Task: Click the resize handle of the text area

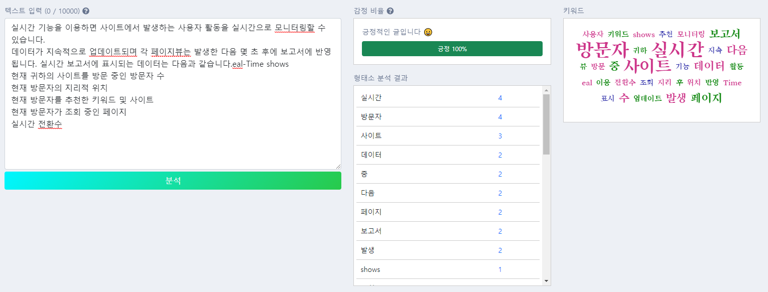Action: pos(338,167)
